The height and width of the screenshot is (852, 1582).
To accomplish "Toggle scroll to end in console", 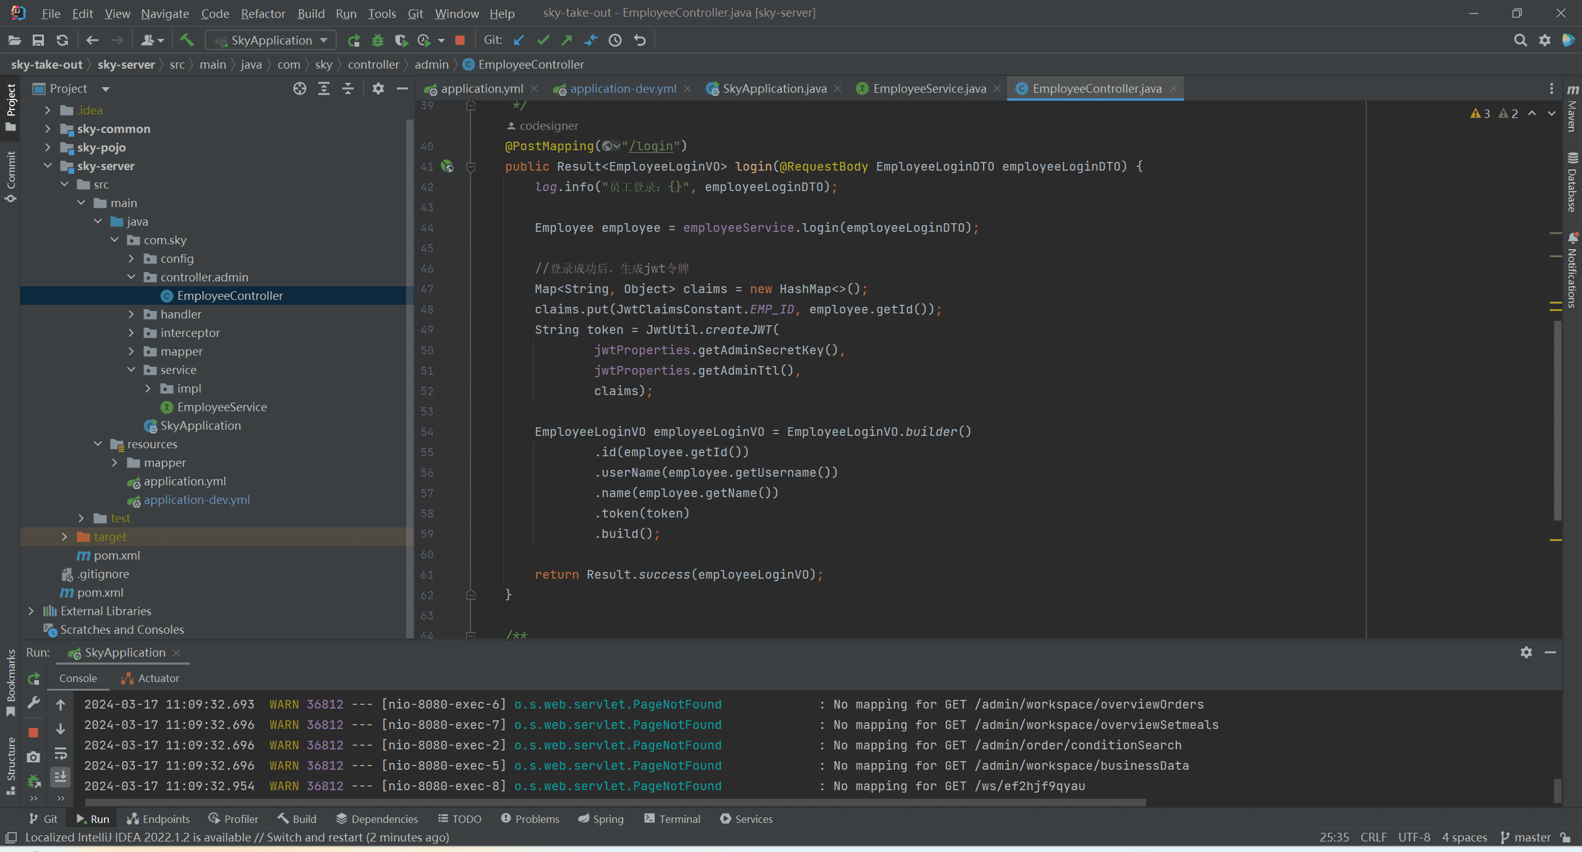I will pos(61,777).
